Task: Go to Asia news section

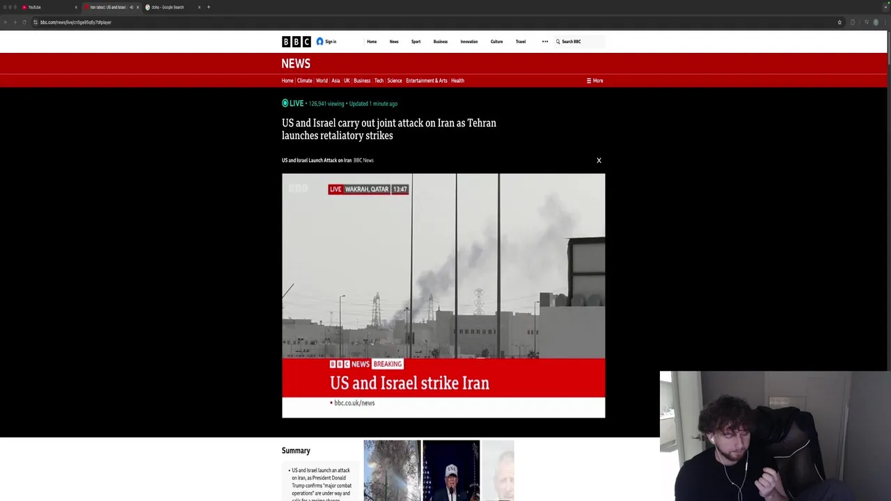Action: click(336, 81)
